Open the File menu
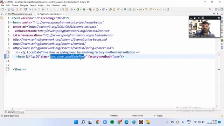The height and width of the screenshot is (126, 224). click(2, 6)
